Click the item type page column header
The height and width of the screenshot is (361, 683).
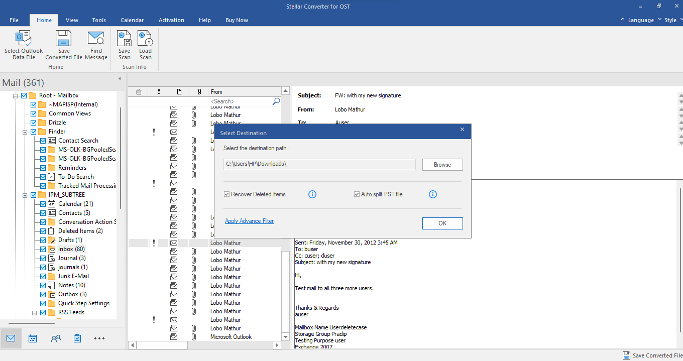pos(179,92)
